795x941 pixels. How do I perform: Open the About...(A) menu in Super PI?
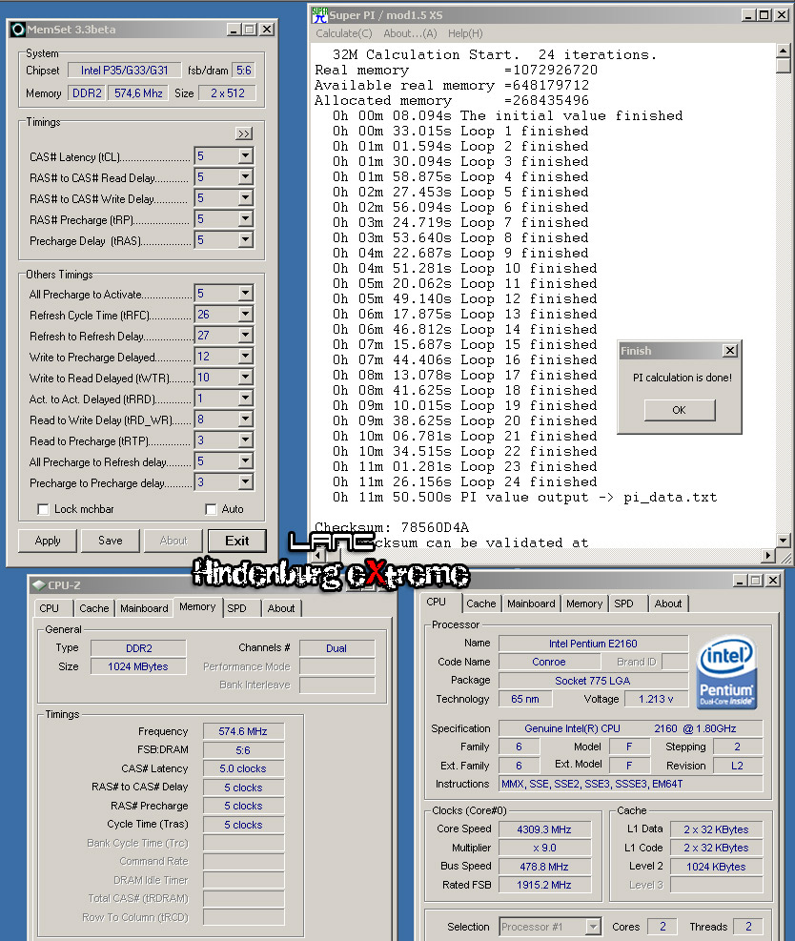pos(410,33)
